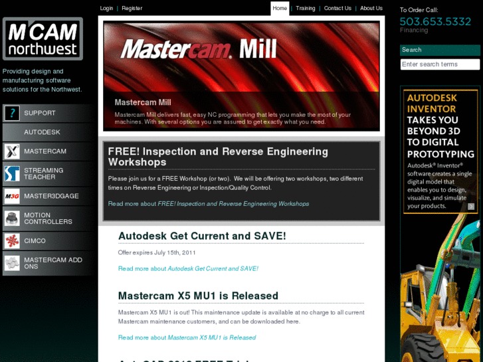Open Autodesk Get Current and SAVE! heading
483x362 pixels.
point(202,236)
